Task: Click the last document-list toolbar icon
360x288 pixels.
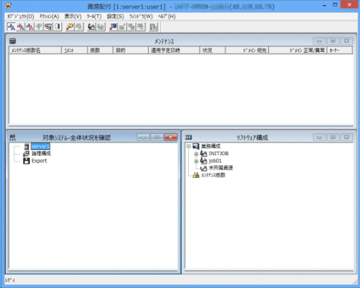Action: tap(153, 27)
